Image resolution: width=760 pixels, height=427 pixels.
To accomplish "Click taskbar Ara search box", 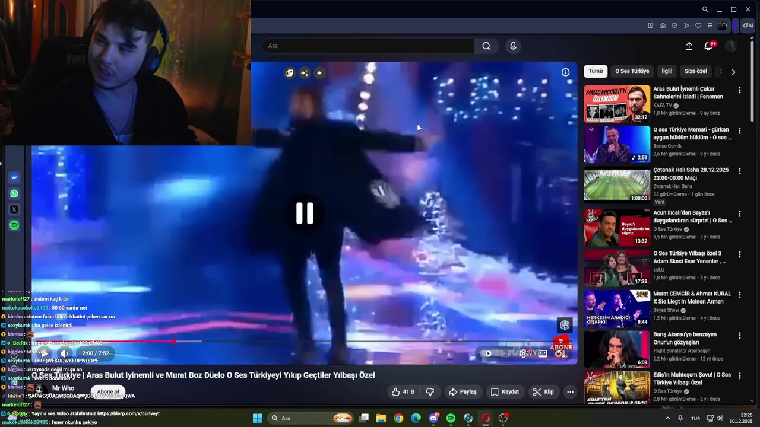I will tap(311, 418).
